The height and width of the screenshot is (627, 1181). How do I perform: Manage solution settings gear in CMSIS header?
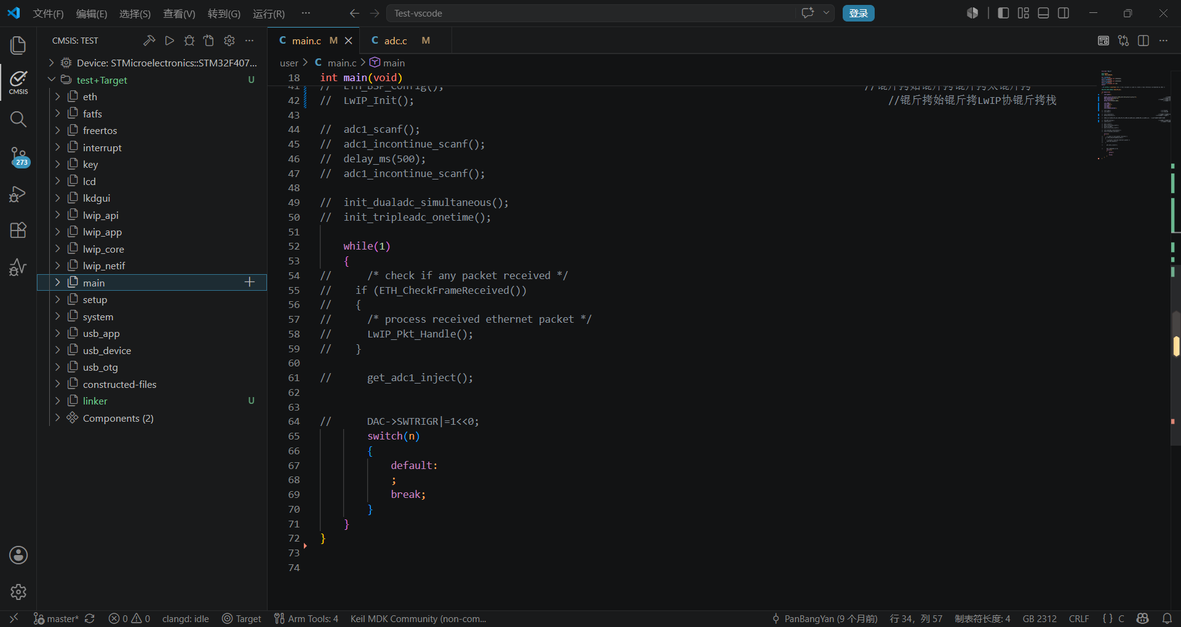pyautogui.click(x=229, y=41)
